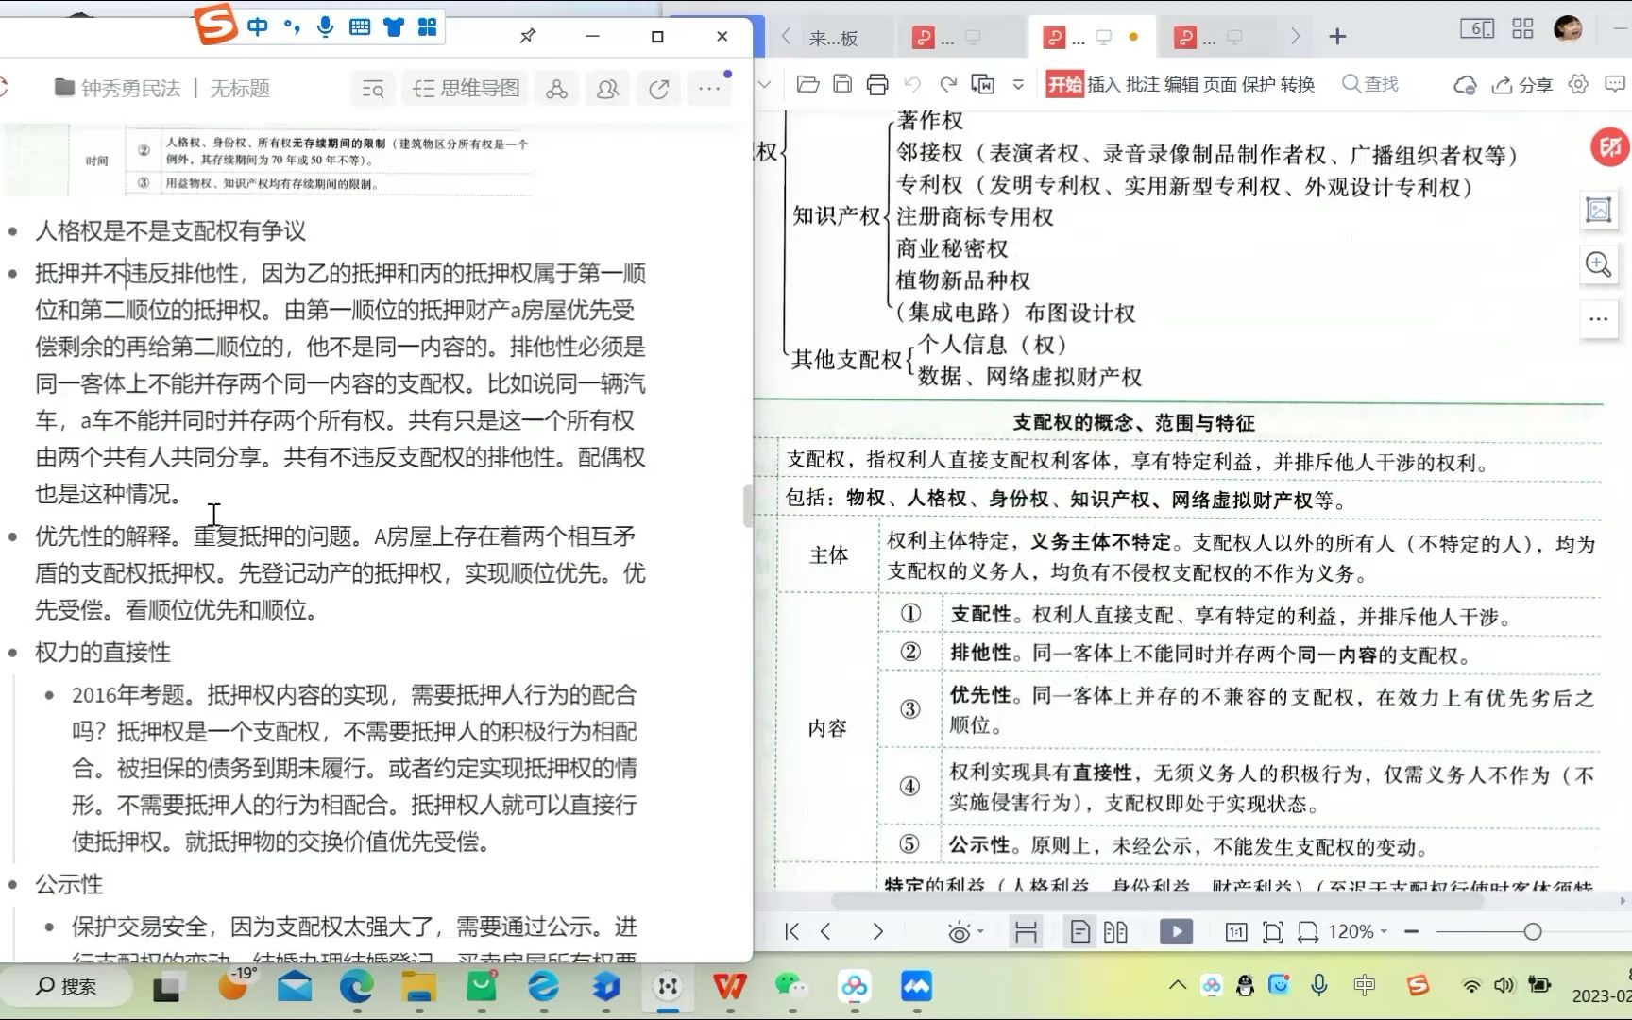Open the knowledge graph icon in notes toolbar

(556, 89)
